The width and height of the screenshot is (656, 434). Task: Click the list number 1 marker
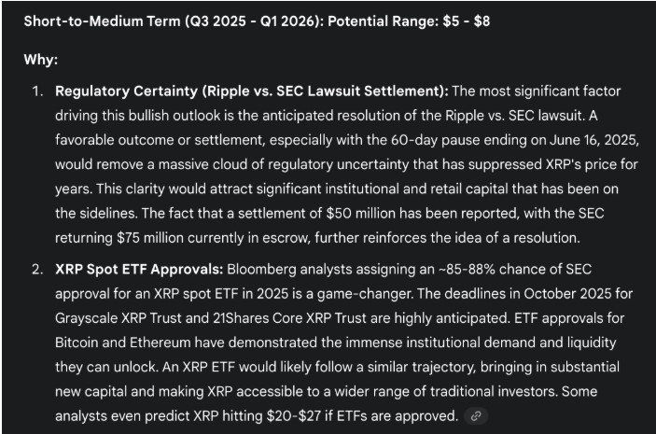(37, 91)
